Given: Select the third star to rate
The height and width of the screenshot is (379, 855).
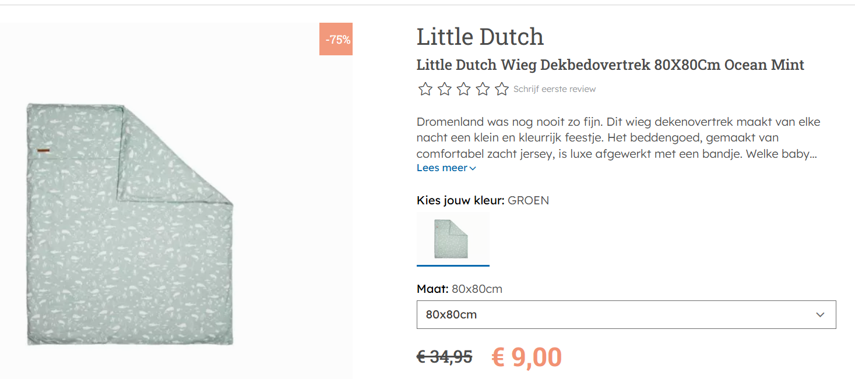Looking at the screenshot, I should 463,88.
